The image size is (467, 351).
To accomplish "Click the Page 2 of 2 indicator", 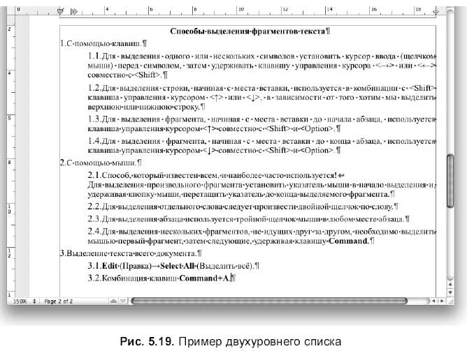I will (58, 300).
